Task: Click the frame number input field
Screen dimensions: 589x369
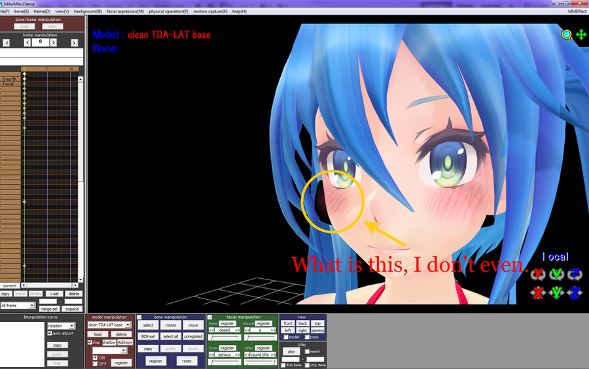Action: [41, 42]
